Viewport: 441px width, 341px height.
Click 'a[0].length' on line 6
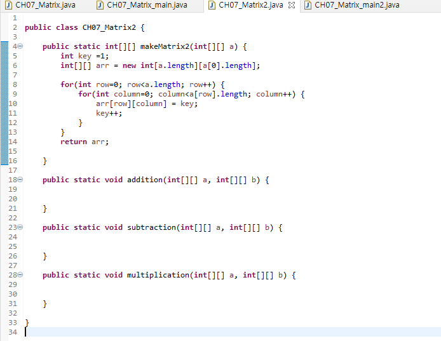point(227,65)
